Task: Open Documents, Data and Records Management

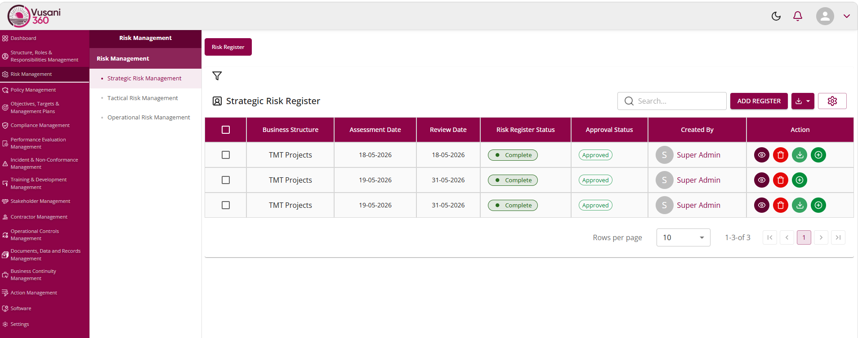Action: (45, 255)
